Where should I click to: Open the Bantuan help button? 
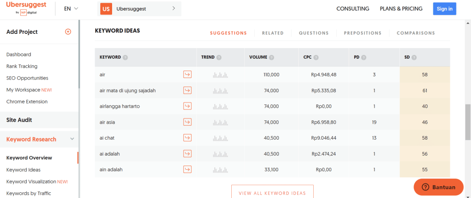[x=439, y=187]
